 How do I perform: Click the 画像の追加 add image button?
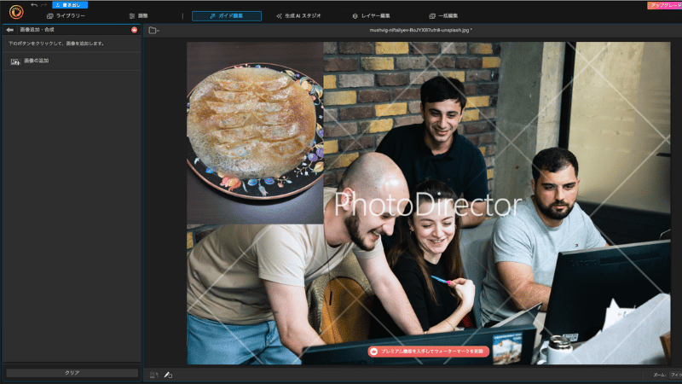tap(72, 61)
